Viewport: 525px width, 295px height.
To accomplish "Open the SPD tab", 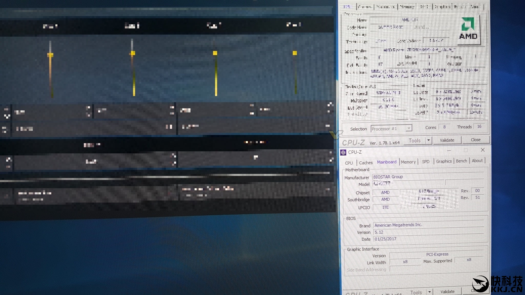I will pos(426,162).
